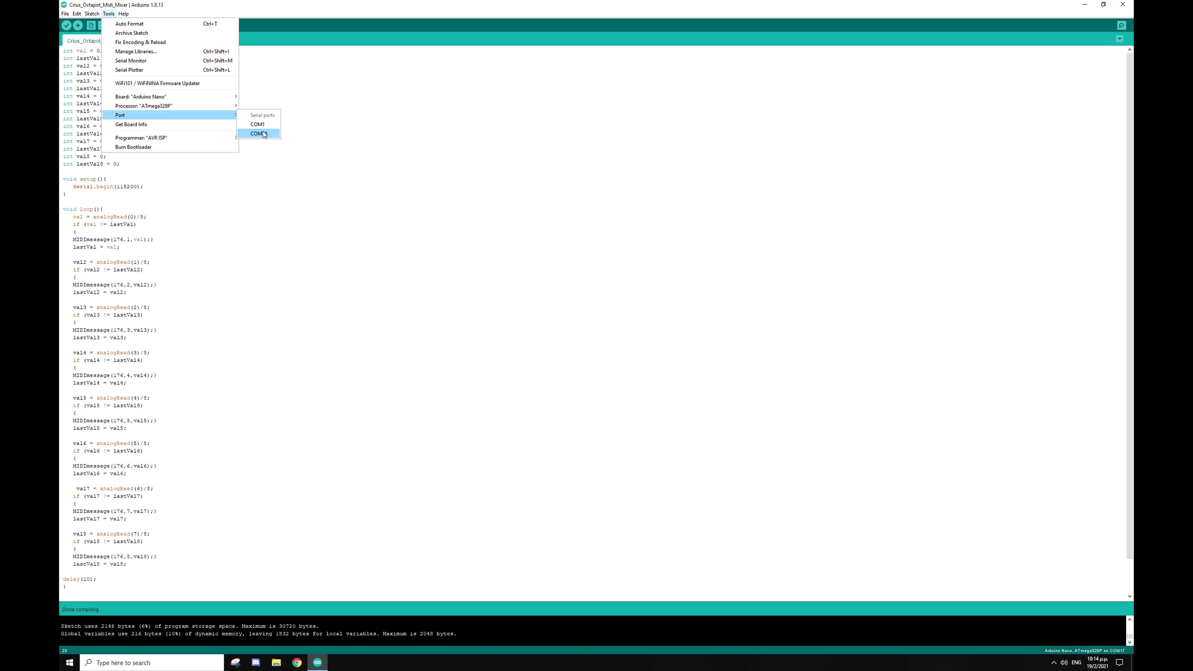Open the Chrome taskbar icon
This screenshot has height=671, width=1193.
[297, 663]
